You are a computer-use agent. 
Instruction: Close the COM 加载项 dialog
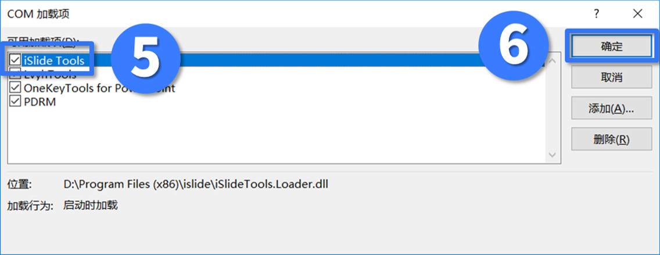(639, 13)
